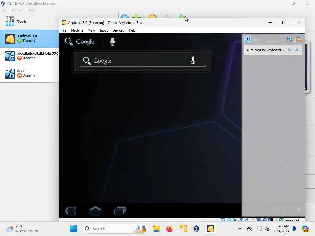The height and width of the screenshot is (236, 315).
Task: Click the pin icon on Auto capture keyboard notification
Action: pyautogui.click(x=290, y=50)
